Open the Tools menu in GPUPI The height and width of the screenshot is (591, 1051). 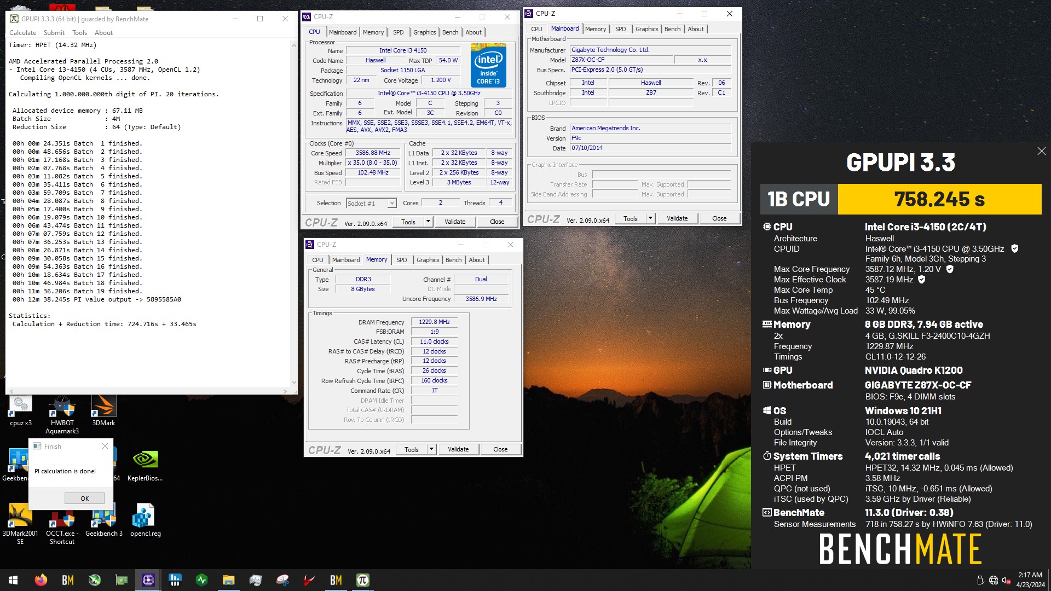tap(79, 33)
